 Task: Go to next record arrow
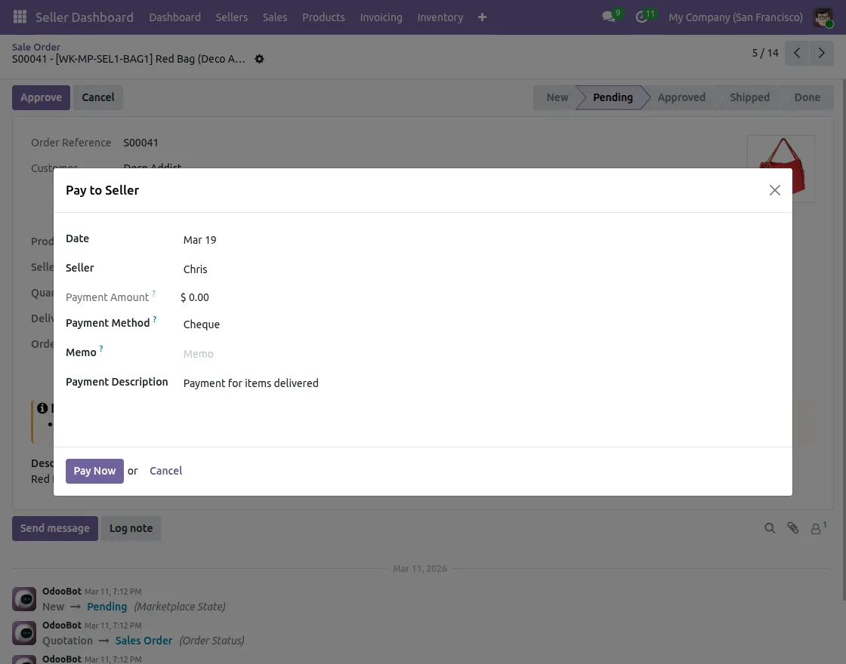pos(822,53)
